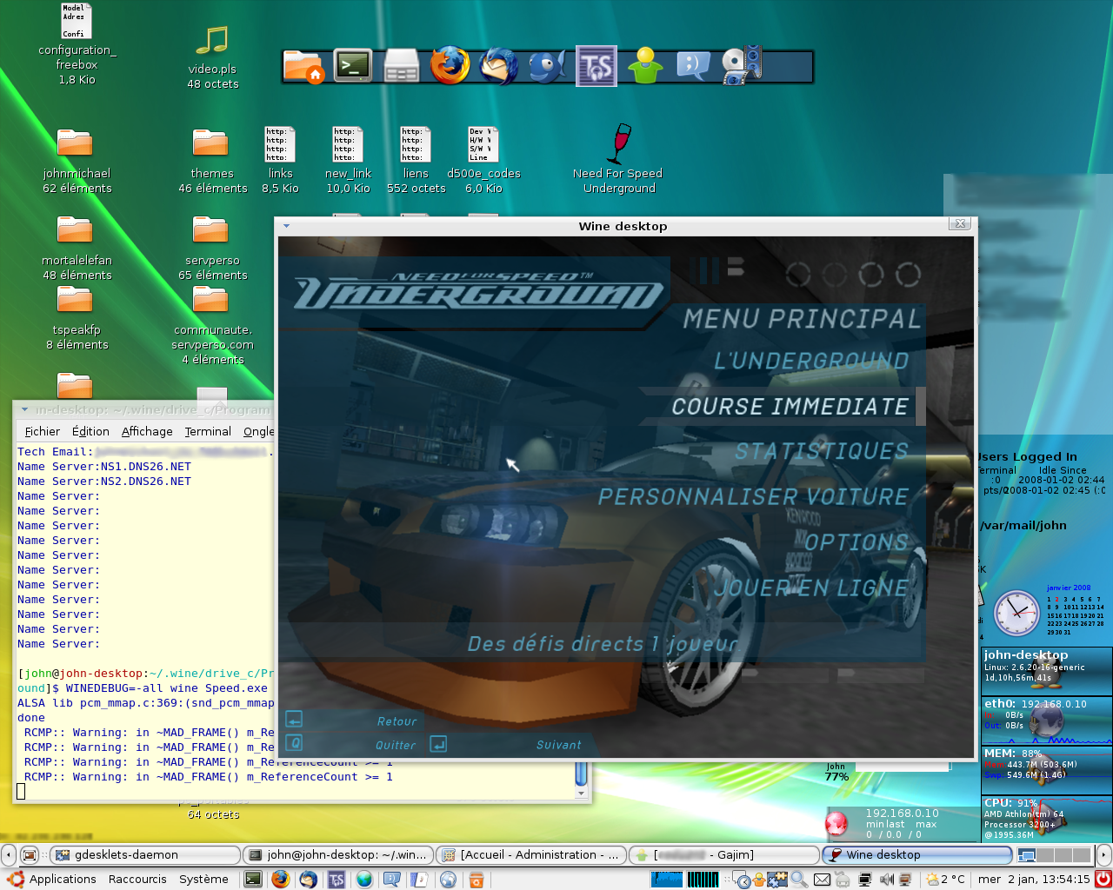Open Applications menu in bottom panel
This screenshot has width=1113, height=890.
point(52,880)
